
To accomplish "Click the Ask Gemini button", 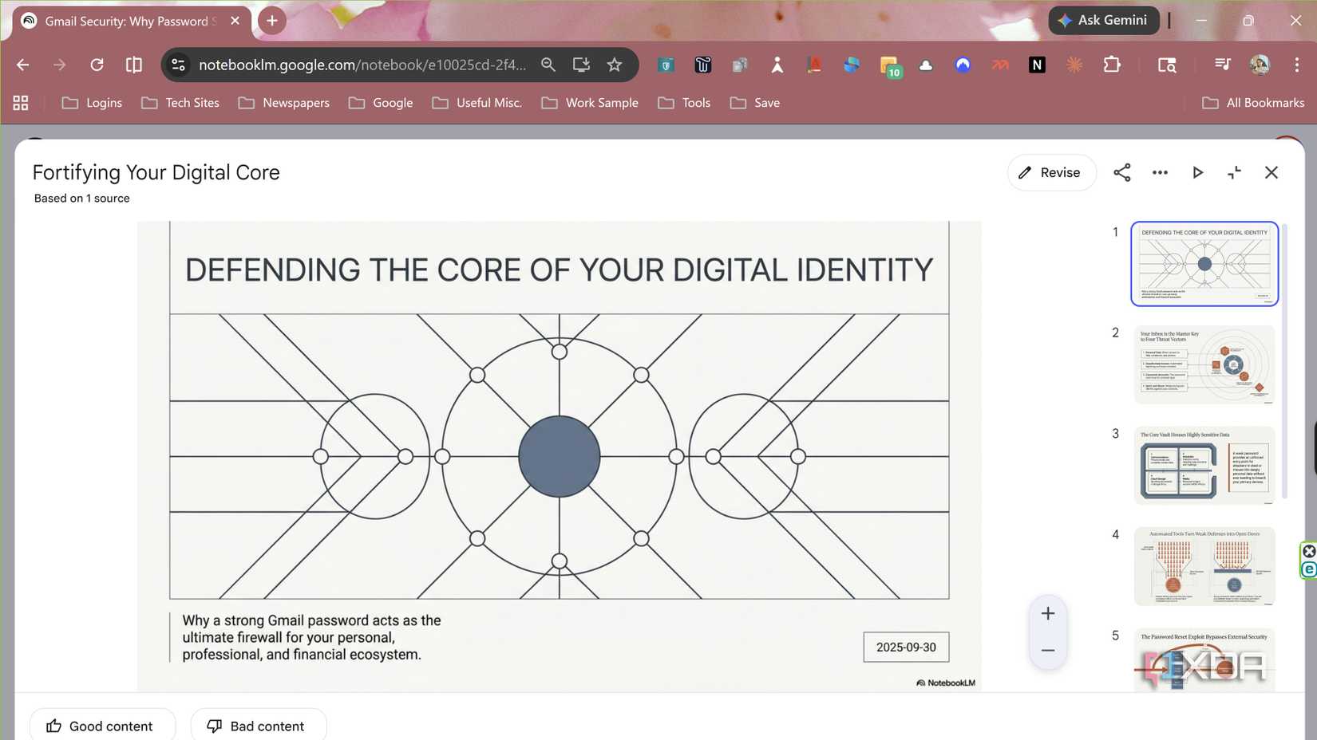I will (1103, 20).
